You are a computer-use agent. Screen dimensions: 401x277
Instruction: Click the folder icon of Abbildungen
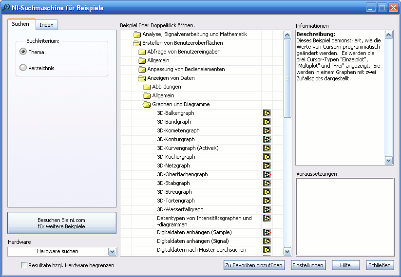point(147,87)
